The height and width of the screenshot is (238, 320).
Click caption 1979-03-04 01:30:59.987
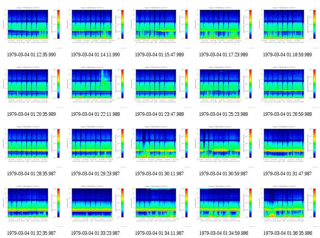(x=223, y=174)
